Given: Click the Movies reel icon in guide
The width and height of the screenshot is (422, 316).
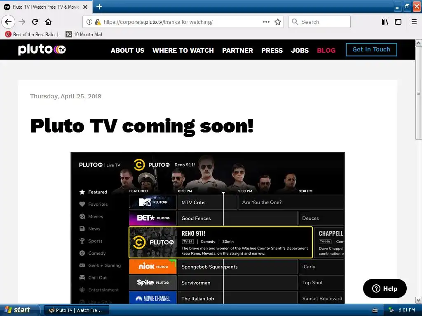Looking at the screenshot, I should point(82,216).
